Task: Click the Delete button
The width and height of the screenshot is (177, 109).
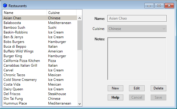Action: [158, 88]
